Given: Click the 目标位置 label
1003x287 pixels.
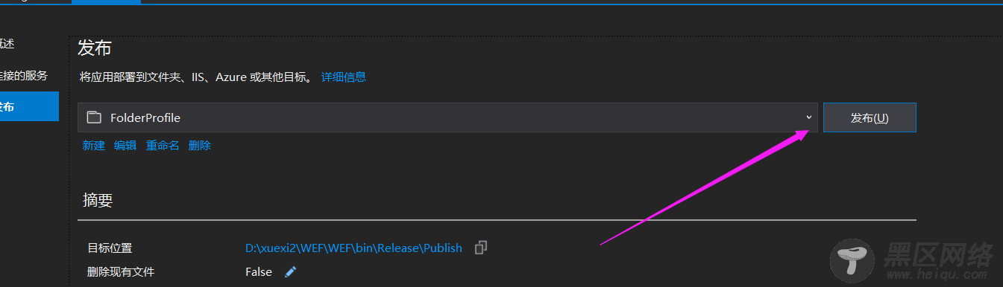Looking at the screenshot, I should click(x=110, y=248).
